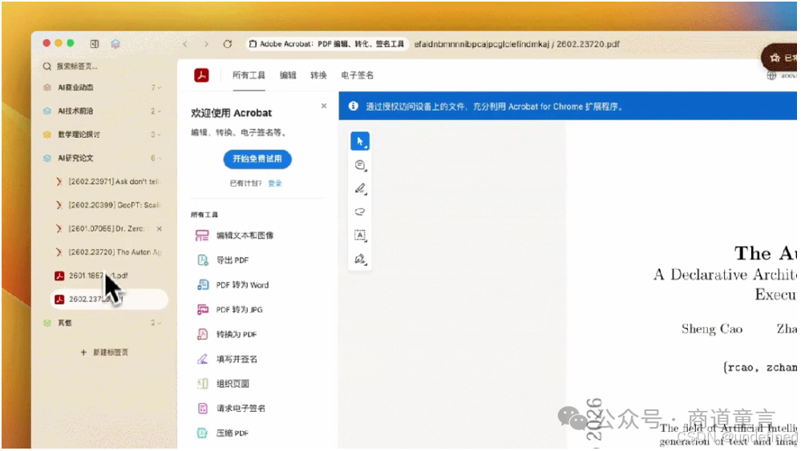Click the globe icon at top right
This screenshot has height=451, width=801.
(x=771, y=75)
